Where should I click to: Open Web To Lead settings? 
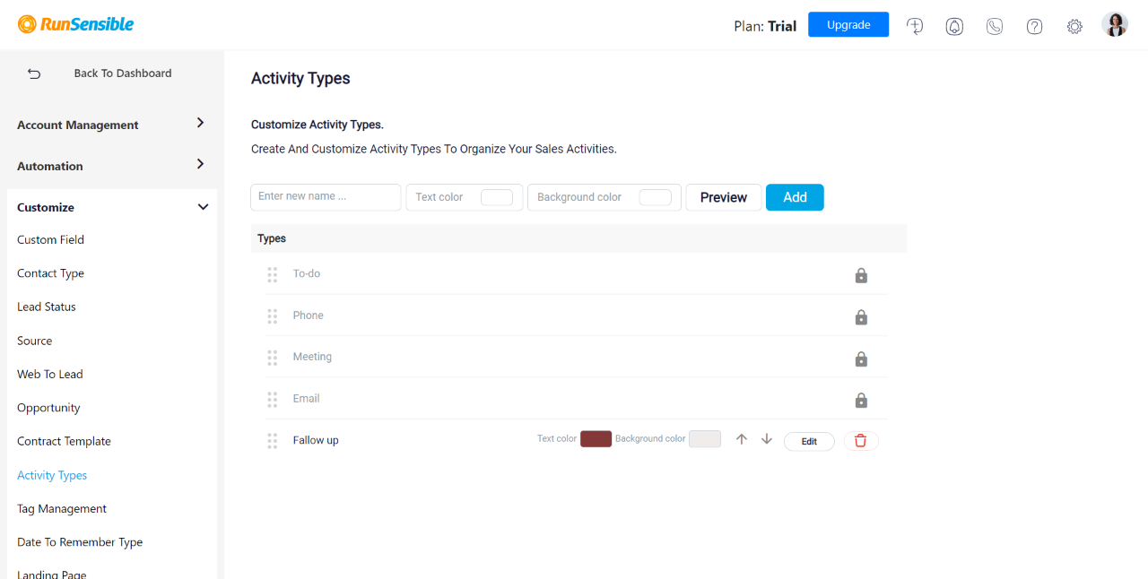pos(50,374)
